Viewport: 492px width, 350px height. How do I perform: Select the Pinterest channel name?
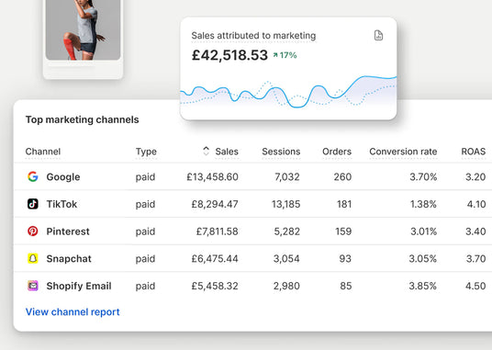pos(68,231)
